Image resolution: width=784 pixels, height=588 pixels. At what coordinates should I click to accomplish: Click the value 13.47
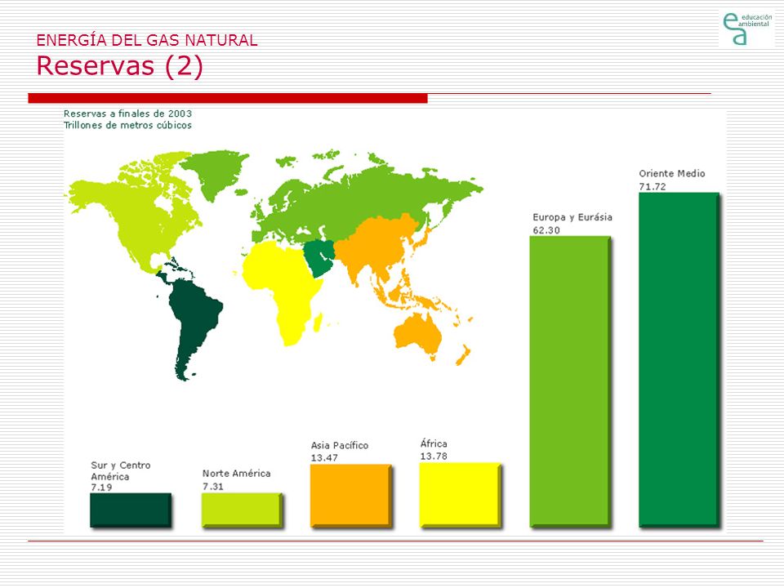pos(324,457)
